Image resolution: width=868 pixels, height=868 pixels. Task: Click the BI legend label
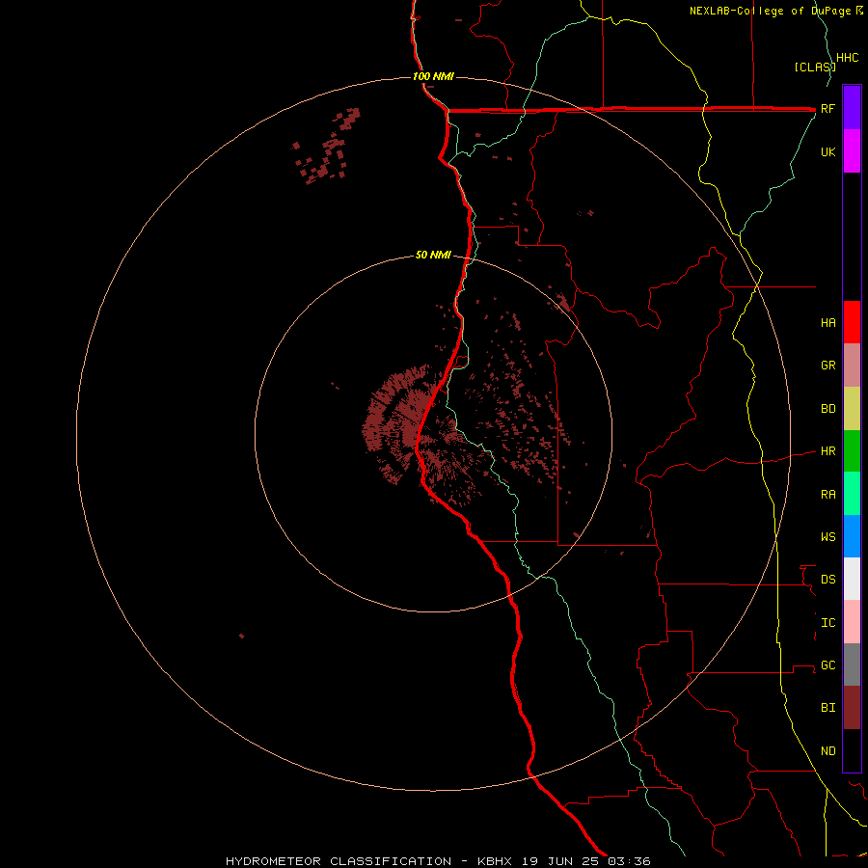pos(827,708)
